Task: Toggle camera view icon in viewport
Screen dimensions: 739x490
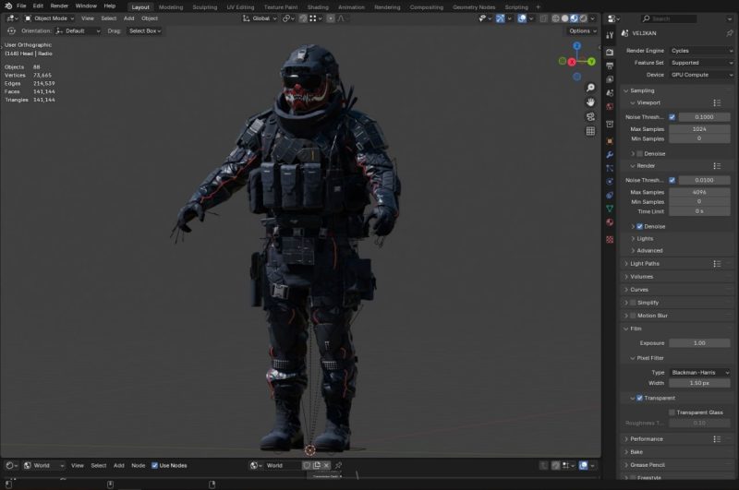Action: click(590, 116)
